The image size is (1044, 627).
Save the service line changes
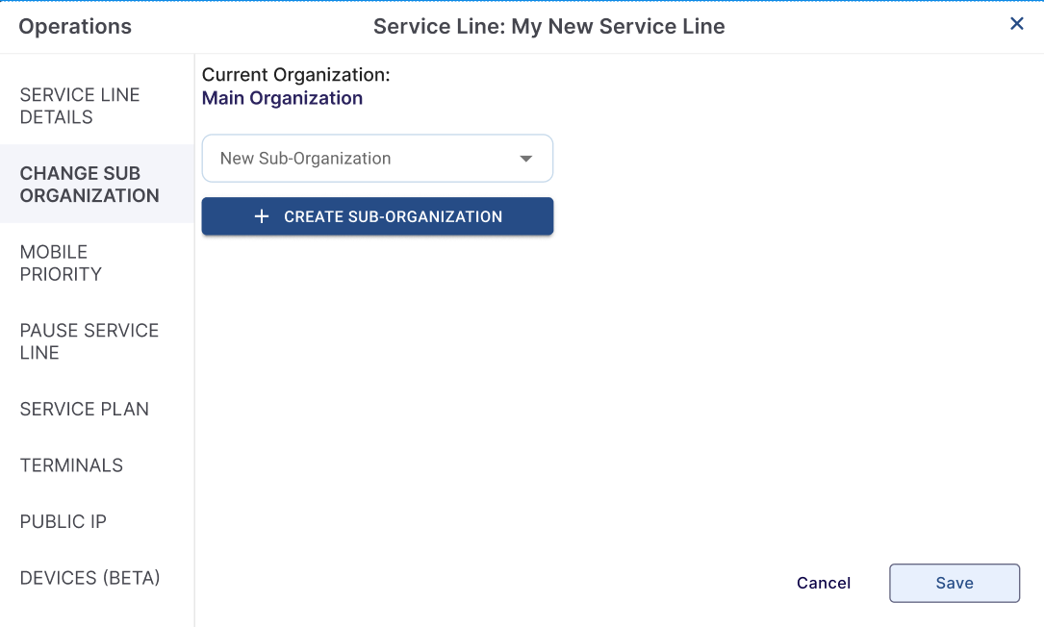[x=954, y=583]
